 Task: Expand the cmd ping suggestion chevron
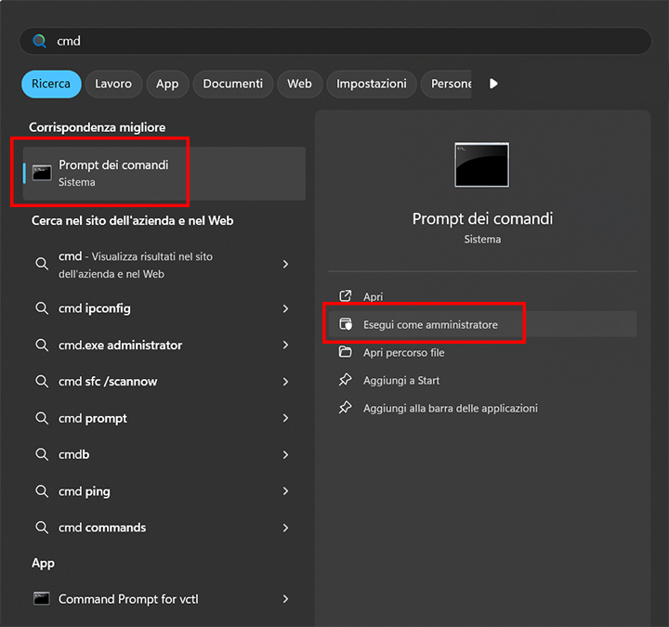click(x=285, y=491)
